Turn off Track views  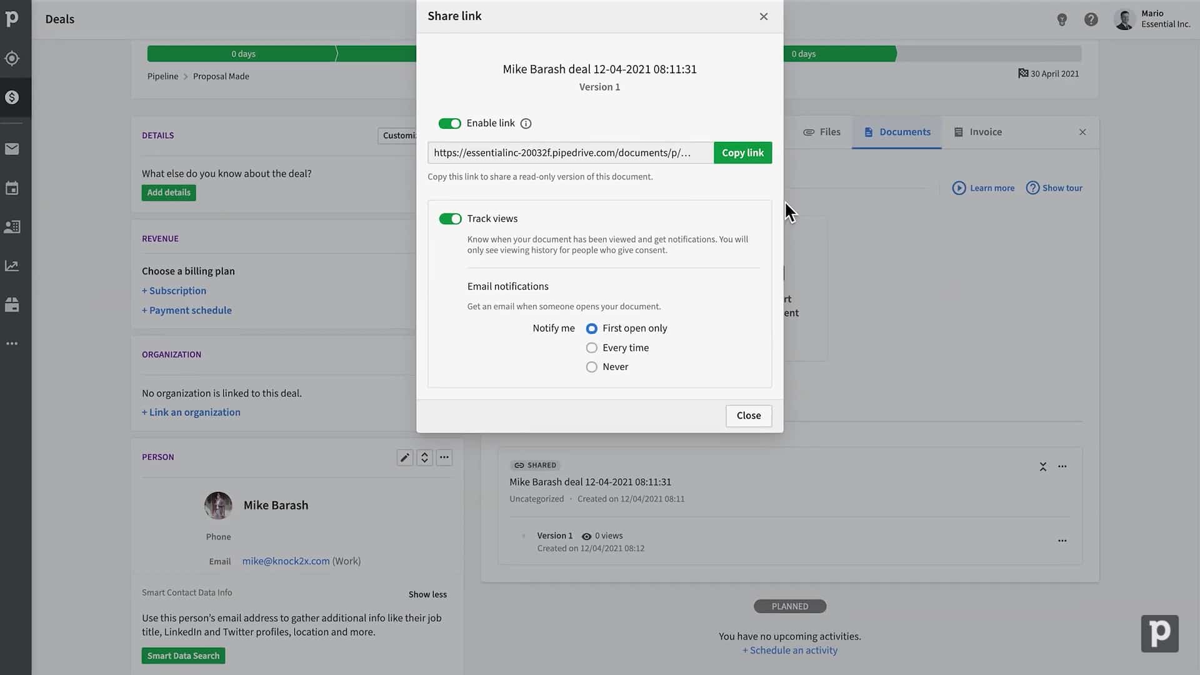pos(450,219)
